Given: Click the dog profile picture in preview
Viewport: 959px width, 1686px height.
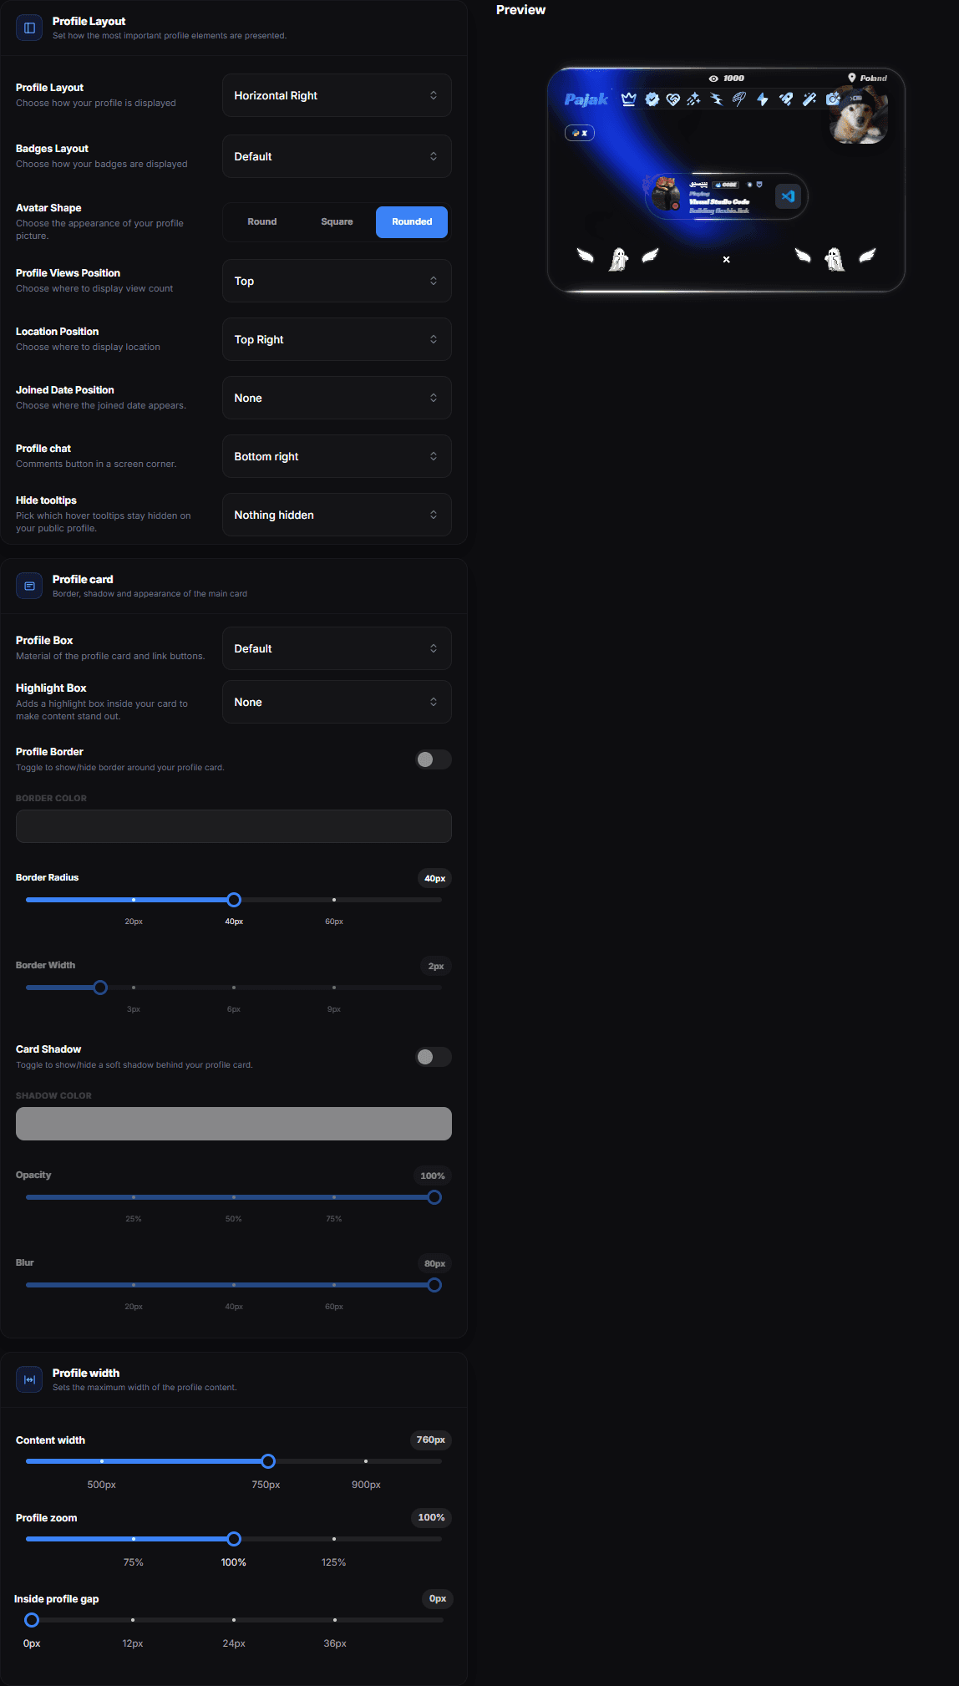Looking at the screenshot, I should [x=858, y=116].
